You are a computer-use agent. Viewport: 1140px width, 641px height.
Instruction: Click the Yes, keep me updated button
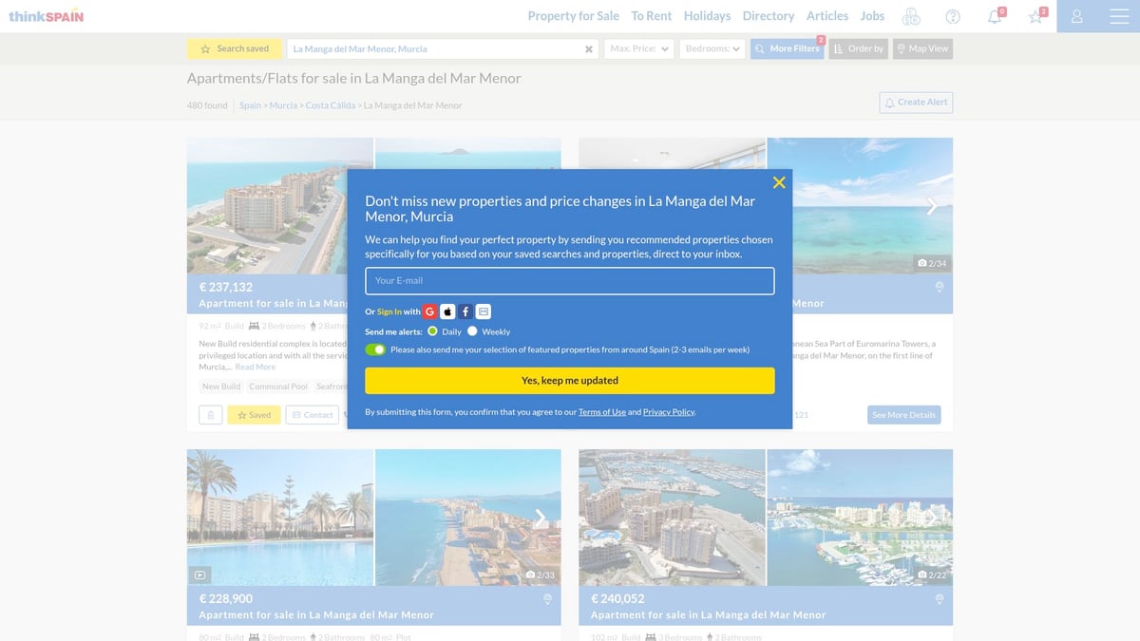pos(569,380)
